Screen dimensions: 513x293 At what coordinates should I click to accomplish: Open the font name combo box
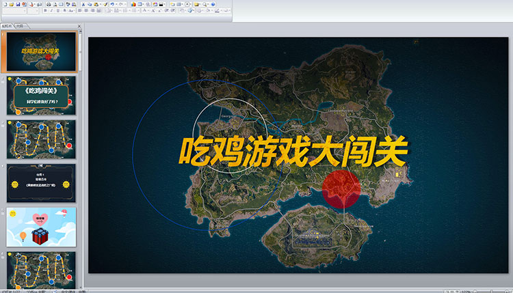pyautogui.click(x=14, y=11)
